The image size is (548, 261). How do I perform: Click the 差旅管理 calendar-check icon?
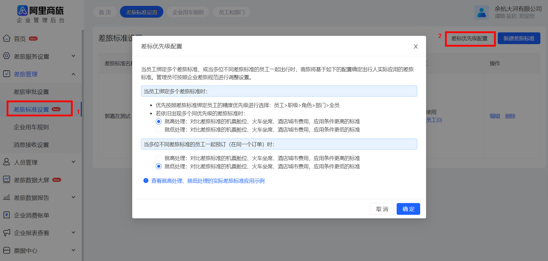pyautogui.click(x=6, y=74)
